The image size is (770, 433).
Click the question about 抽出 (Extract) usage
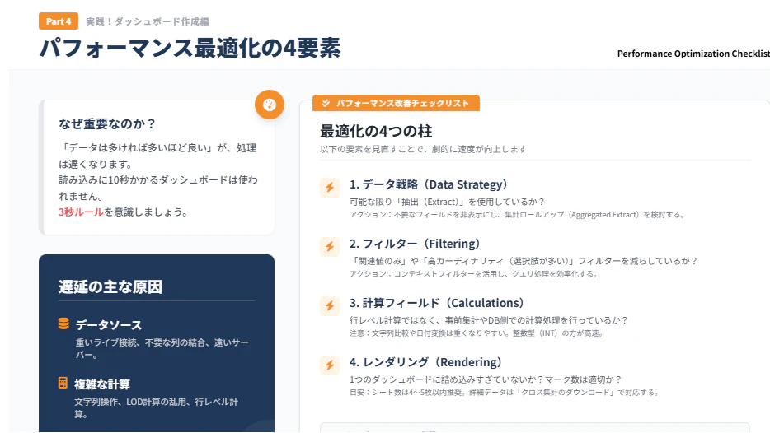point(447,202)
